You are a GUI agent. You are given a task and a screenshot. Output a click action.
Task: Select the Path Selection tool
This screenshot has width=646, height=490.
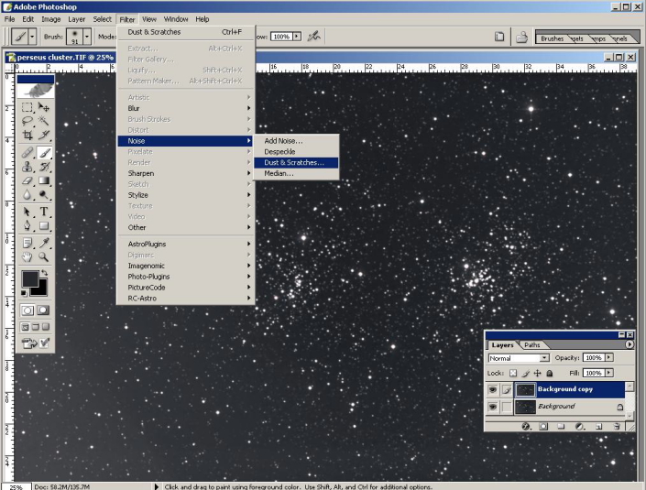(27, 212)
